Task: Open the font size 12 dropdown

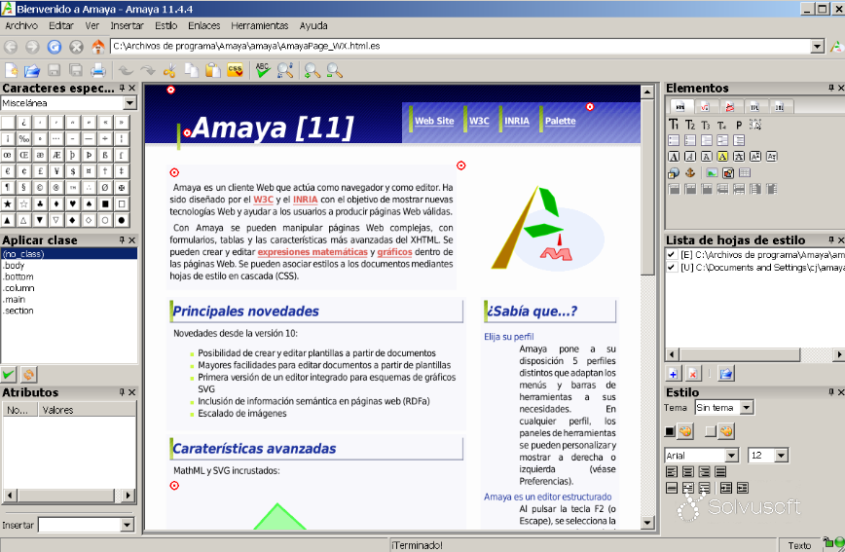Action: point(782,456)
